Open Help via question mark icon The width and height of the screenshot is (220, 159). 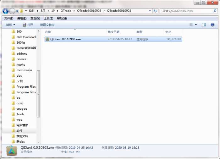point(212,25)
